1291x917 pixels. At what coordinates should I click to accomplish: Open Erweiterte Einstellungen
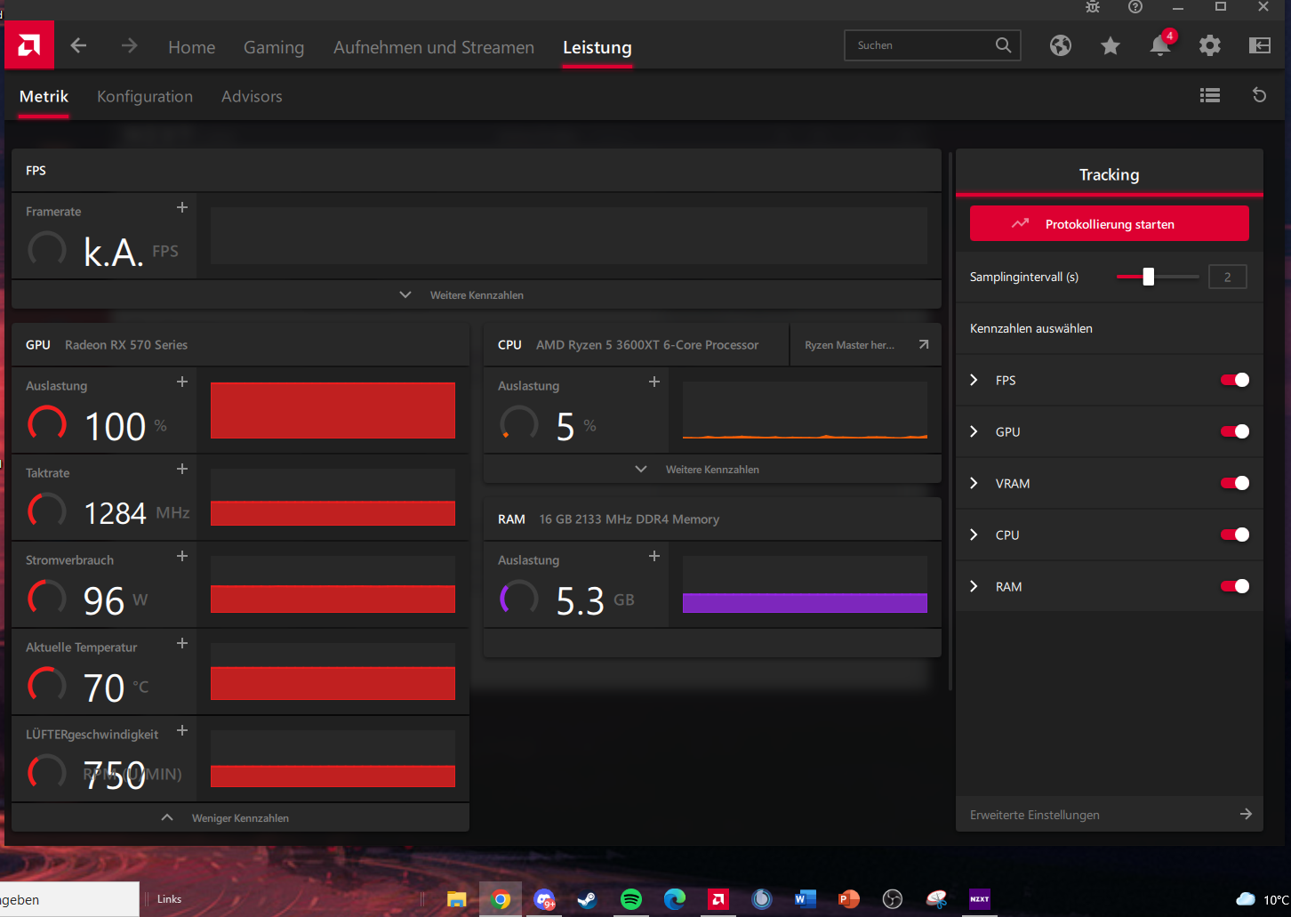tap(1110, 815)
